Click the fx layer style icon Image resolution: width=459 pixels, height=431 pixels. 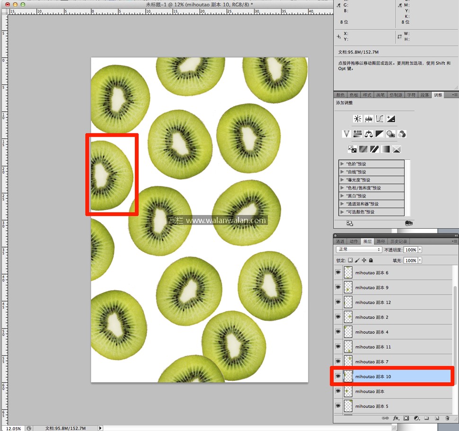[396, 418]
